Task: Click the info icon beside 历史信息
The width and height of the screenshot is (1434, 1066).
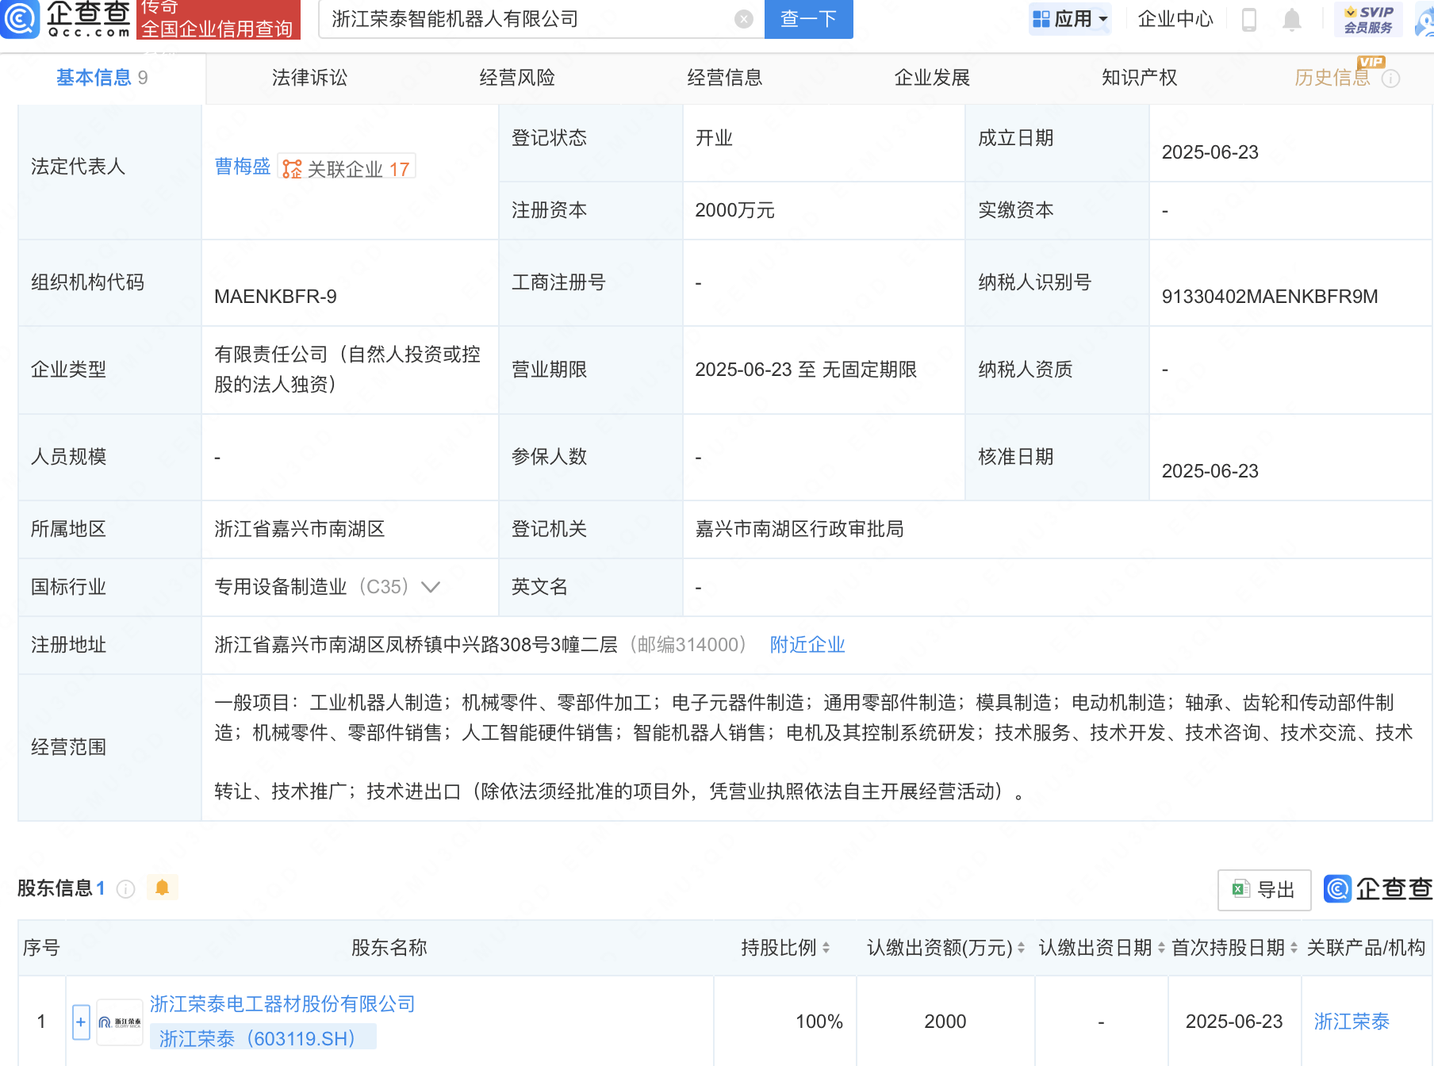Action: click(1390, 79)
